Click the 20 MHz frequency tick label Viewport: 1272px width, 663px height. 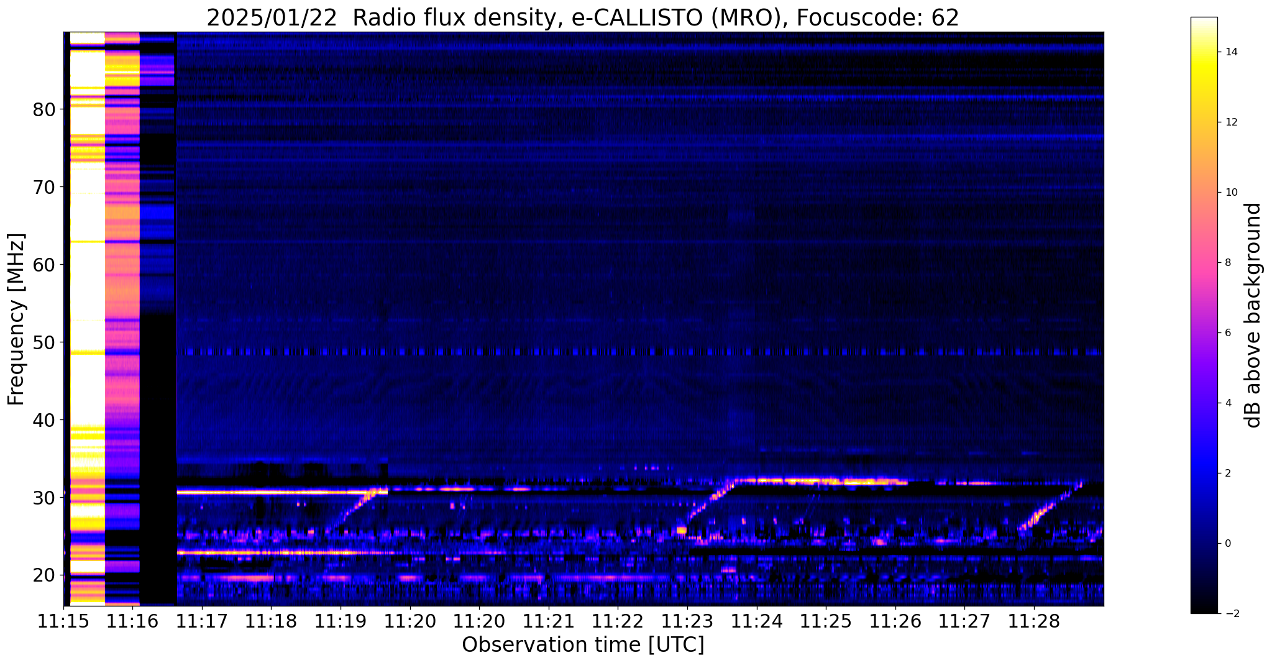point(44,575)
